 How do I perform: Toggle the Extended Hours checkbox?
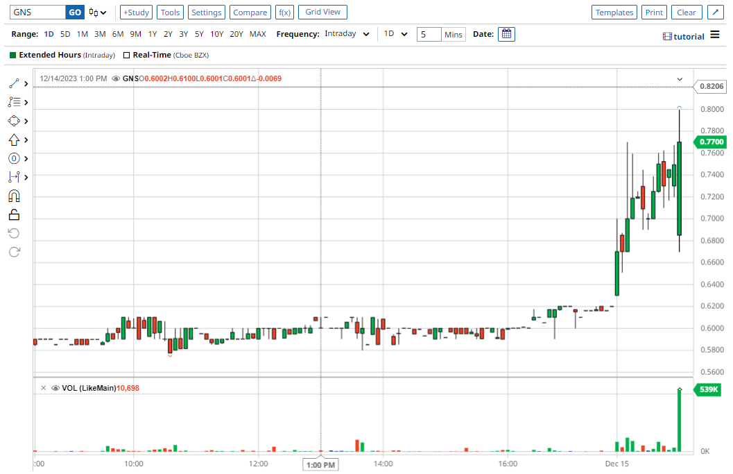click(13, 56)
